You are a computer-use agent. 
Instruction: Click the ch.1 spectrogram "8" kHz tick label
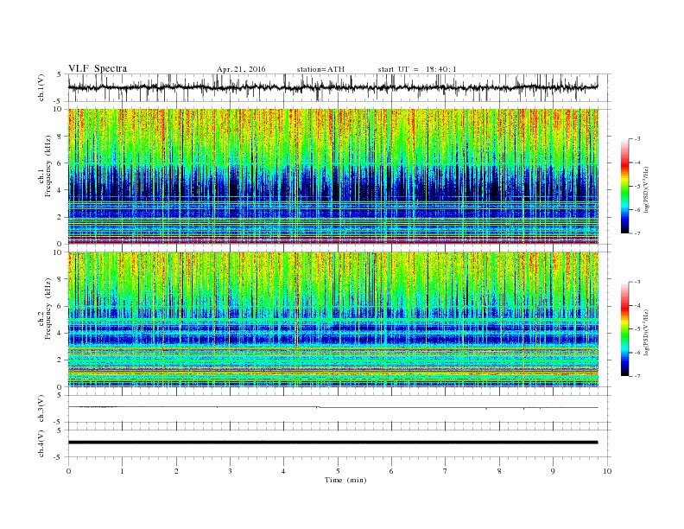60,137
